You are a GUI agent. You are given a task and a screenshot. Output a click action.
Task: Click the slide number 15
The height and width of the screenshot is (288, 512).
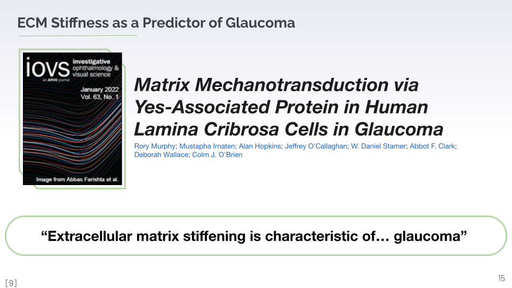point(501,278)
